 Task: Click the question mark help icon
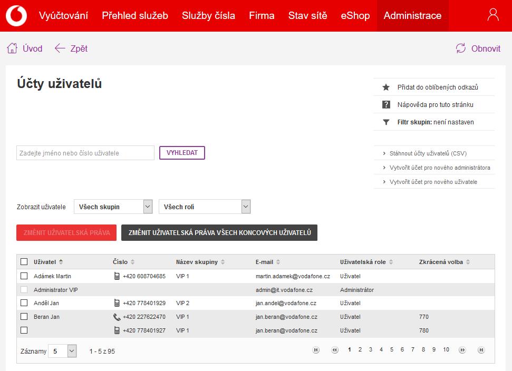click(386, 104)
